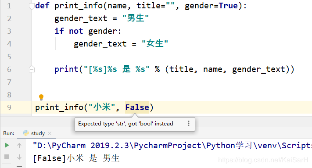Click the yellow lightbulb quick-fix icon
Screen dimensions: 312x168
click(x=41, y=97)
